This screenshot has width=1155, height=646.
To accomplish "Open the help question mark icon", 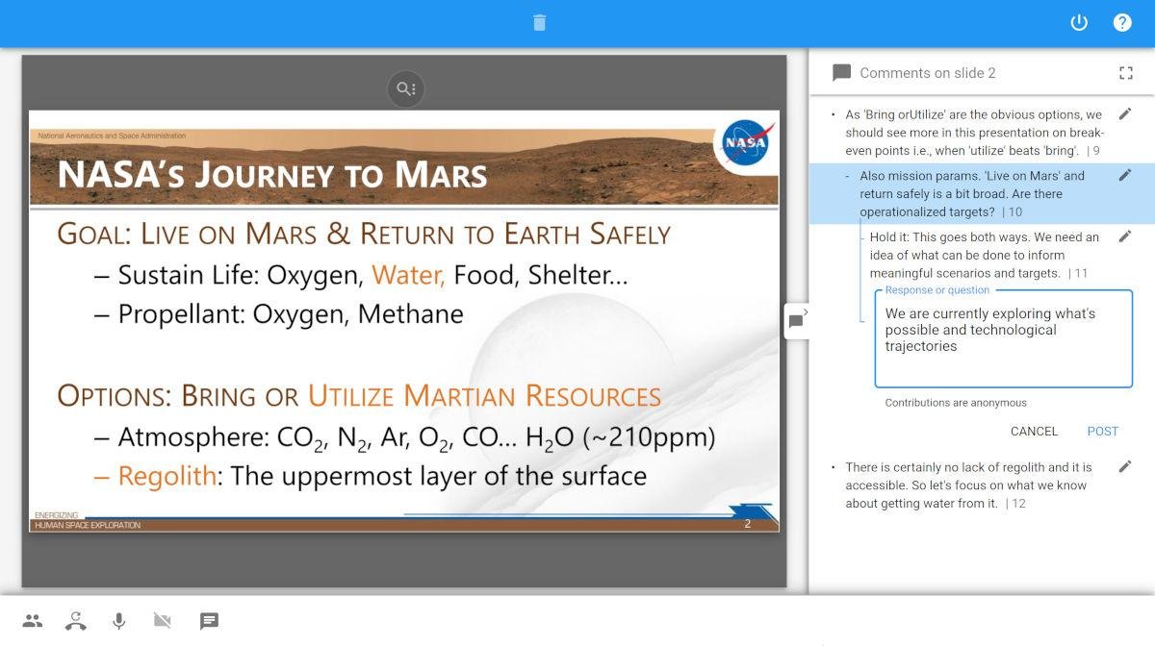I will [1122, 22].
